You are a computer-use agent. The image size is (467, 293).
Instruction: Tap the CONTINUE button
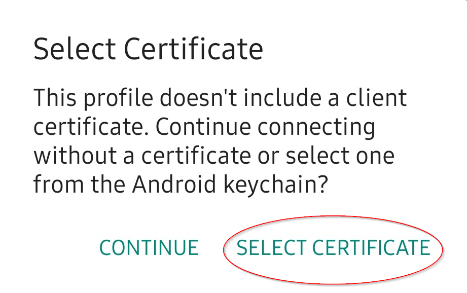(x=149, y=248)
